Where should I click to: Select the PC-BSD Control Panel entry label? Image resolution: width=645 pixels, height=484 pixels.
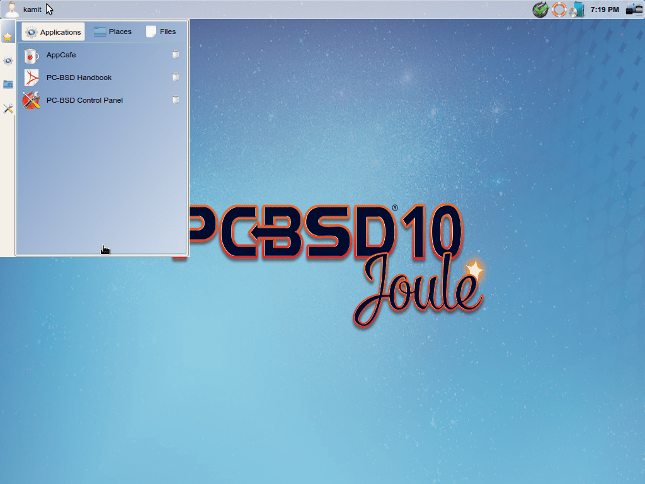coord(84,100)
